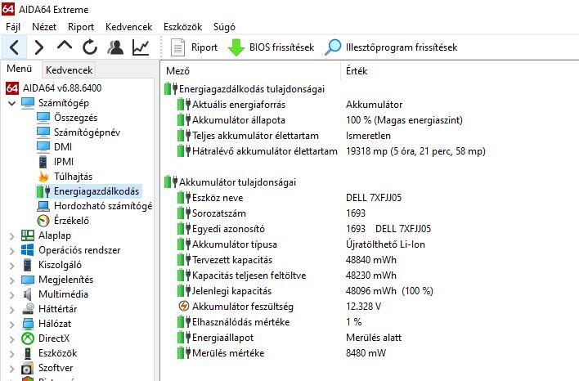Screen dimensions: 579x381
Task: Click the Multimédia speaker icon
Action: (x=28, y=294)
